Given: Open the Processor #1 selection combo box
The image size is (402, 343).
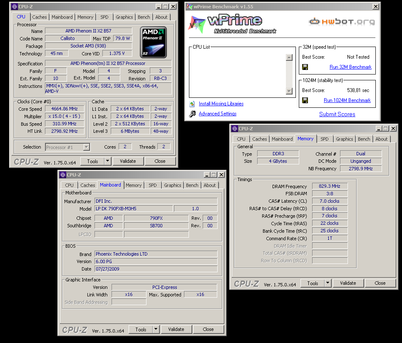Looking at the screenshot, I should point(67,147).
